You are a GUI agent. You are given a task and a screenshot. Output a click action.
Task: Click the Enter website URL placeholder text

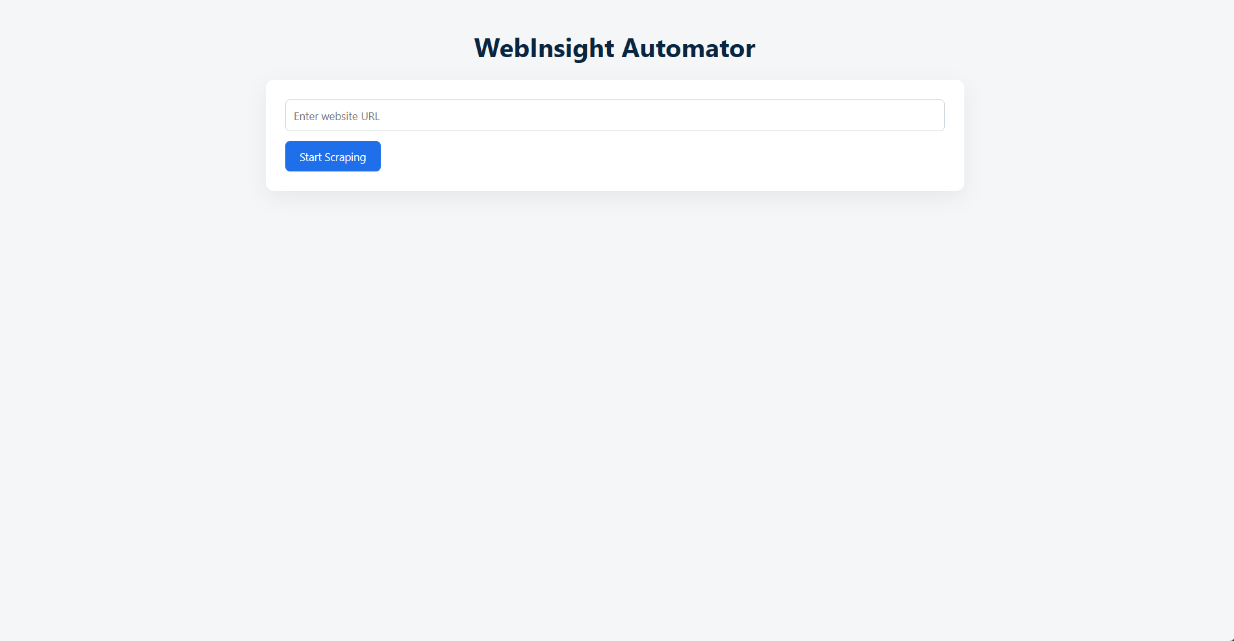pyautogui.click(x=336, y=116)
